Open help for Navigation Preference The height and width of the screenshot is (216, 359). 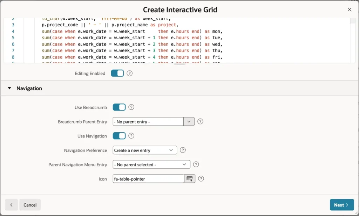183,150
